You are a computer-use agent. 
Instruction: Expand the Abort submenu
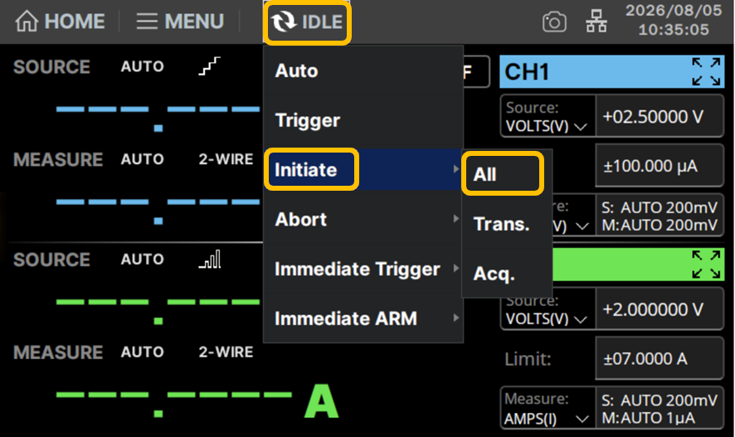[x=363, y=219]
